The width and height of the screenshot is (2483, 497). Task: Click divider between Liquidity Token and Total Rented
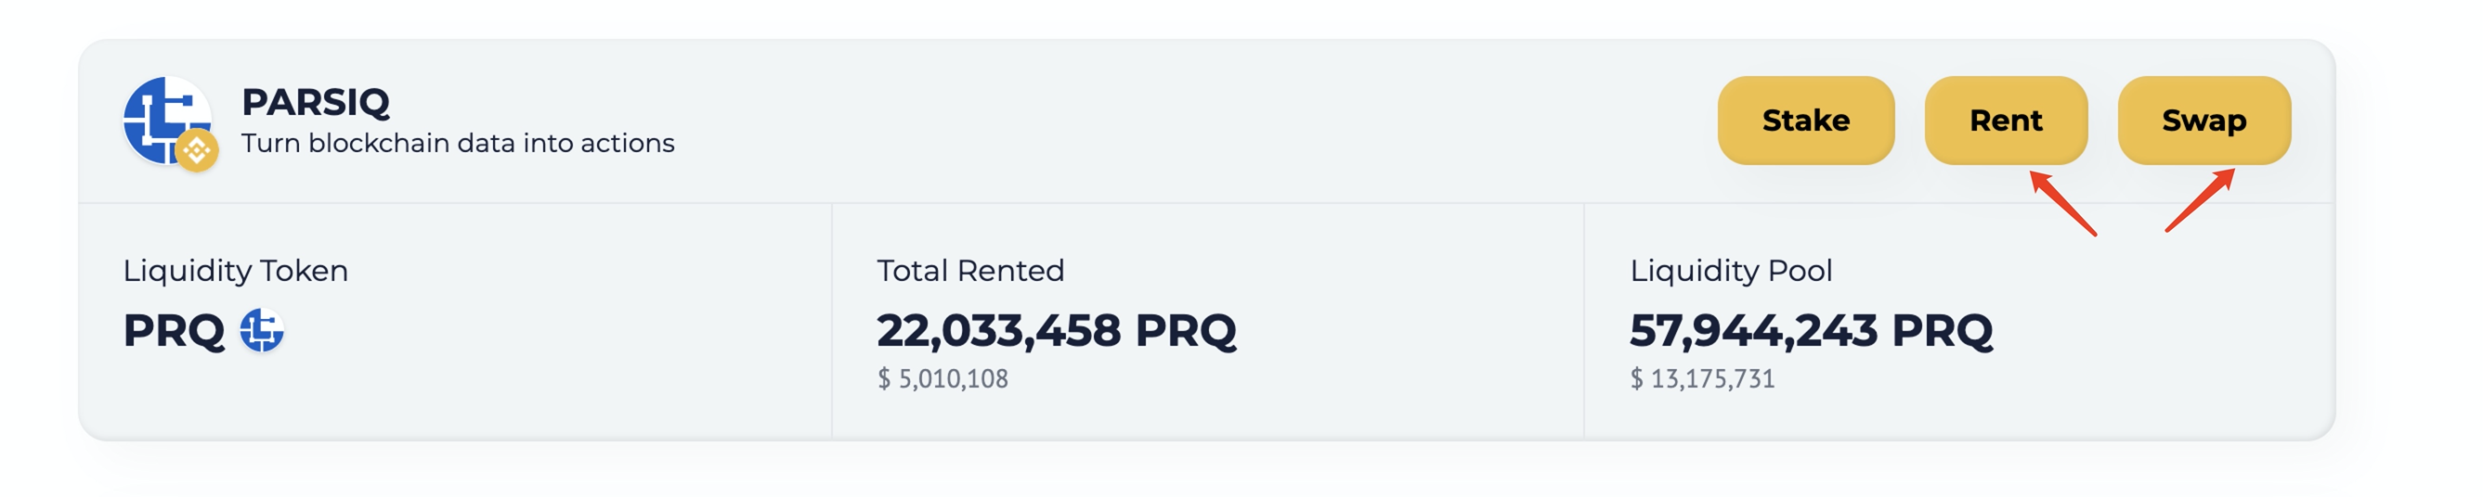pyautogui.click(x=831, y=321)
